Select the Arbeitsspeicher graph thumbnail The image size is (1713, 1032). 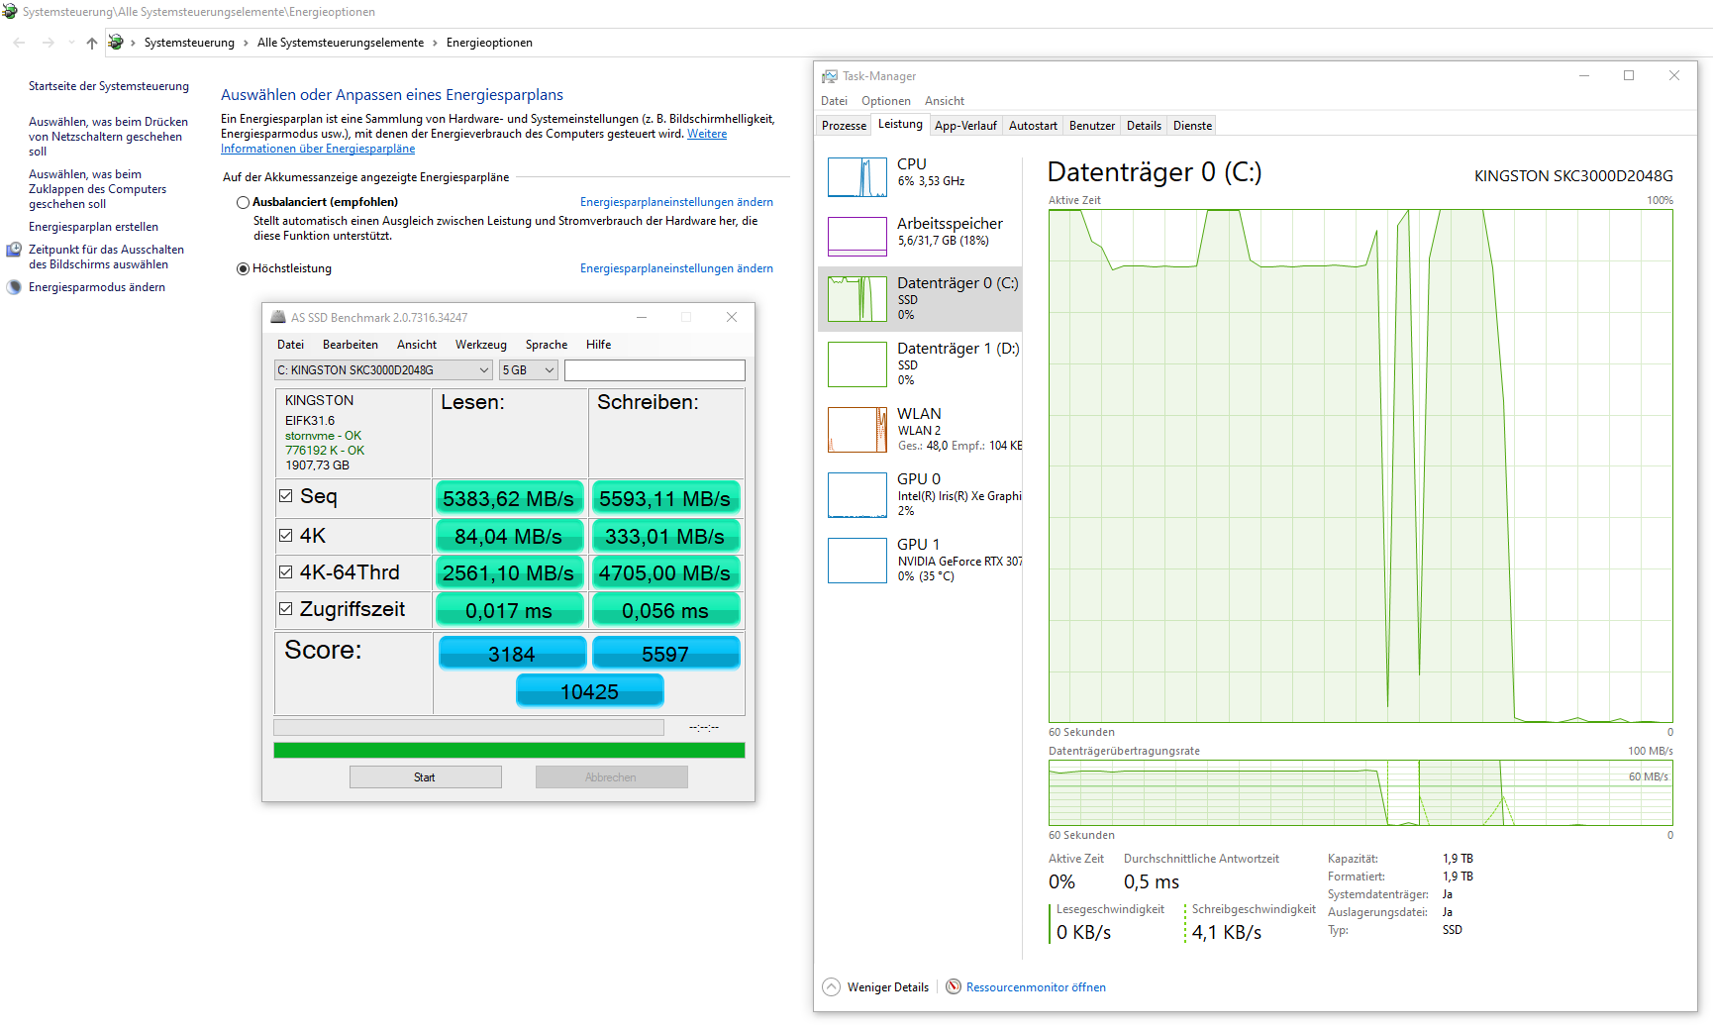coord(857,237)
